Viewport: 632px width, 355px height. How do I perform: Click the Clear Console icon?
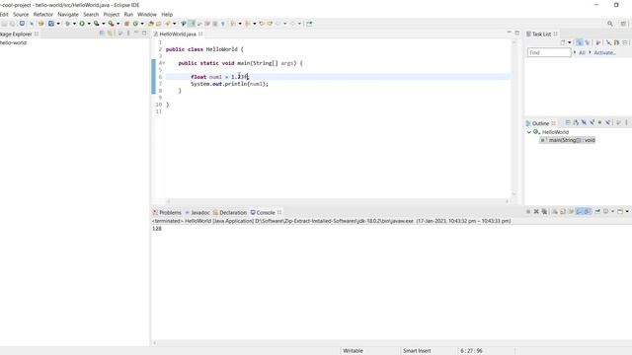pyautogui.click(x=555, y=211)
